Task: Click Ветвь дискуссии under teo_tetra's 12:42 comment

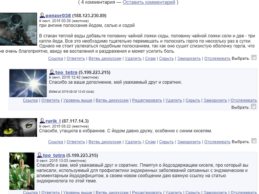Action: pos(112,100)
